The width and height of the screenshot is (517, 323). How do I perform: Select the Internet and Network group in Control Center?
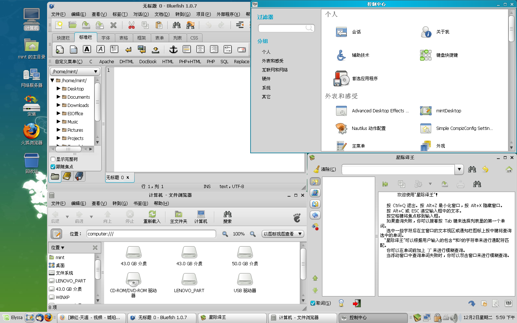pyautogui.click(x=275, y=70)
